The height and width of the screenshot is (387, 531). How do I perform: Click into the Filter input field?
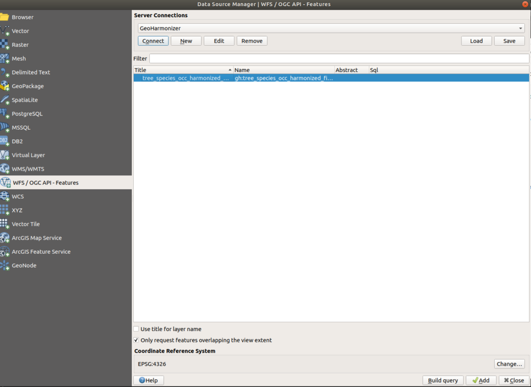[339, 58]
